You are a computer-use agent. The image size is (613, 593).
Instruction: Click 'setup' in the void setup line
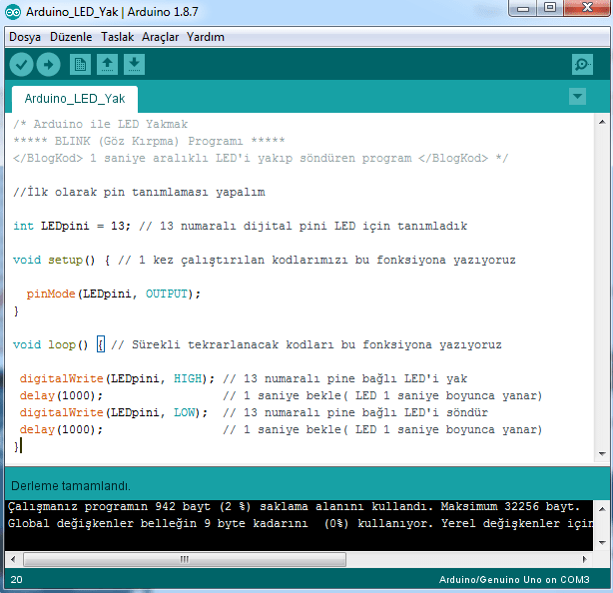[x=65, y=260]
